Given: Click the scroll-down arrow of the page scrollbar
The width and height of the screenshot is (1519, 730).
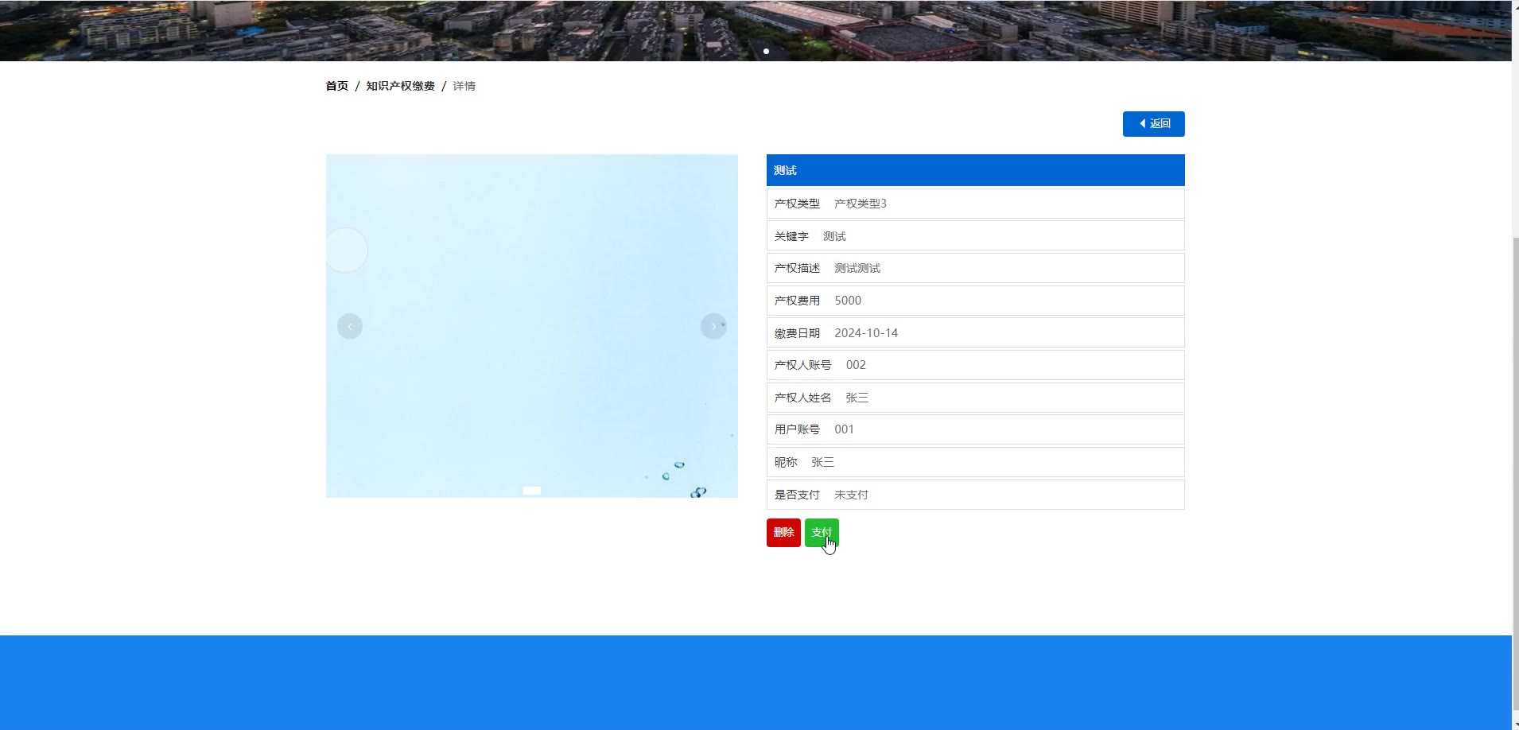Looking at the screenshot, I should (1514, 725).
